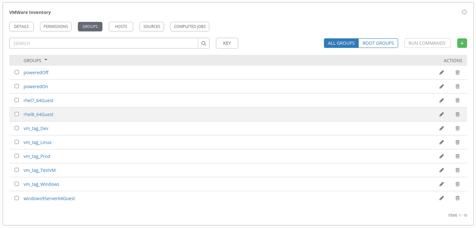
Task: Select the ALL GROUPS filter
Action: [x=341, y=43]
